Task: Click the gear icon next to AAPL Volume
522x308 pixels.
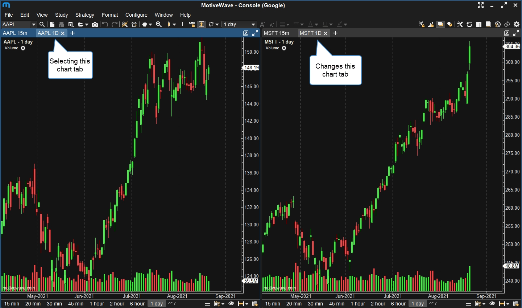Action: [23, 48]
